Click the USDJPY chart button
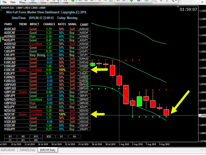The image size is (206, 155). coord(84,129)
